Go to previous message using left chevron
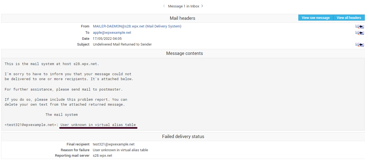The image size is (365, 160). point(164,6)
